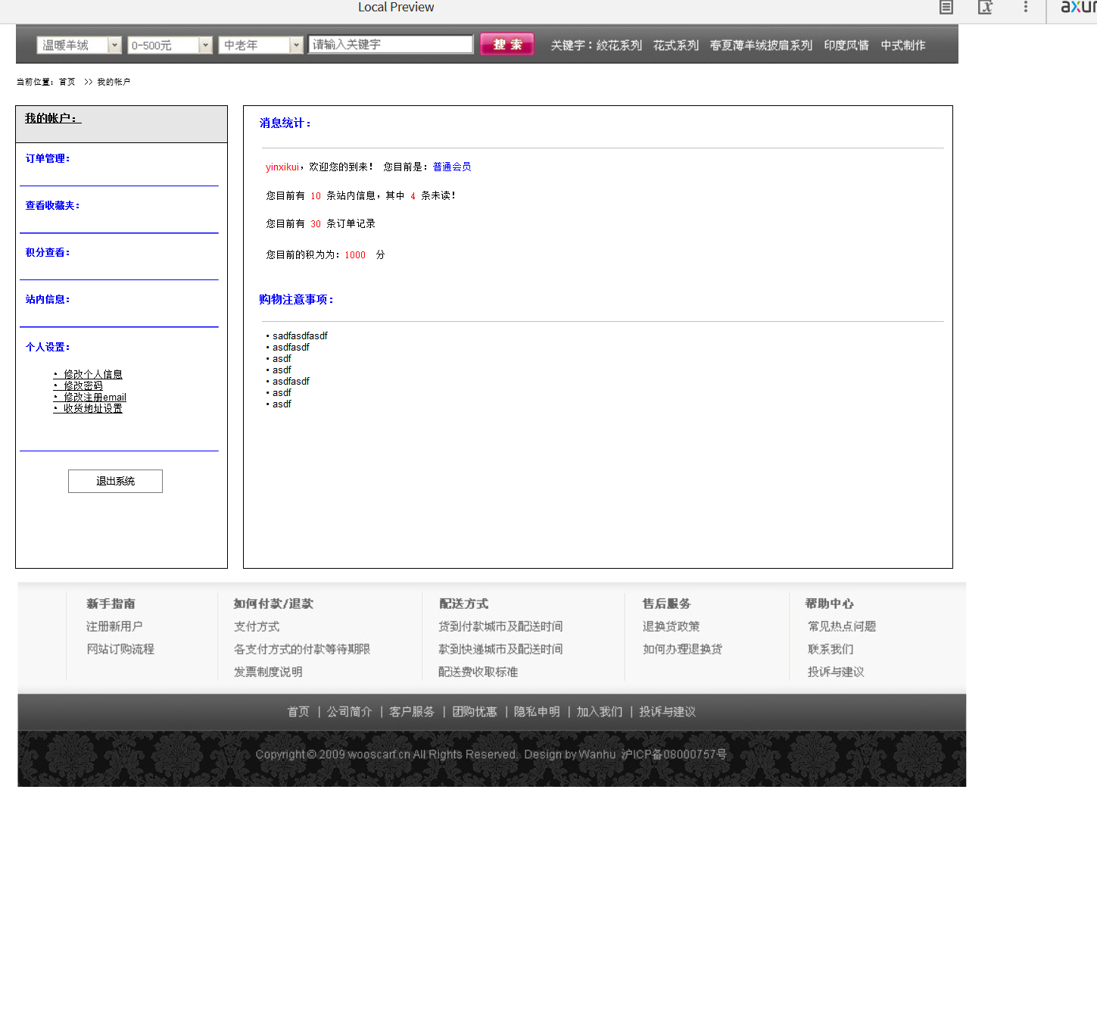
Task: Click 款到快递城市及配送时间 footer link
Action: 500,649
